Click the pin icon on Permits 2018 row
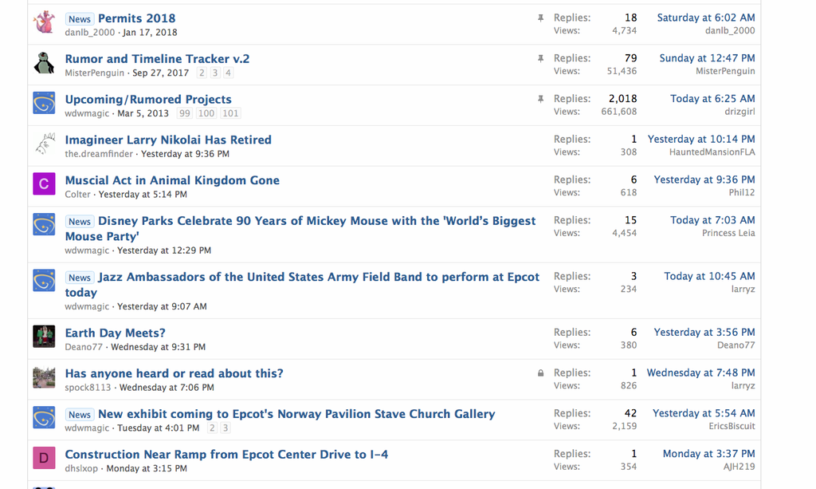The height and width of the screenshot is (489, 816). pyautogui.click(x=540, y=18)
